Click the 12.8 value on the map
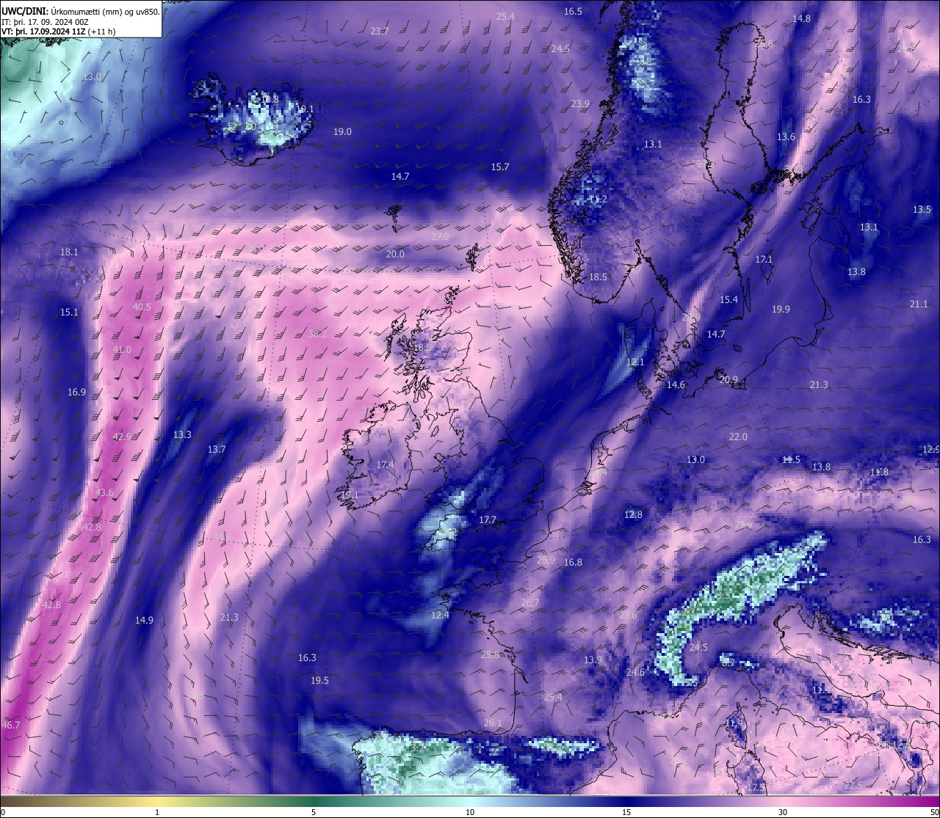Screen dimensions: 940x818 [633, 514]
